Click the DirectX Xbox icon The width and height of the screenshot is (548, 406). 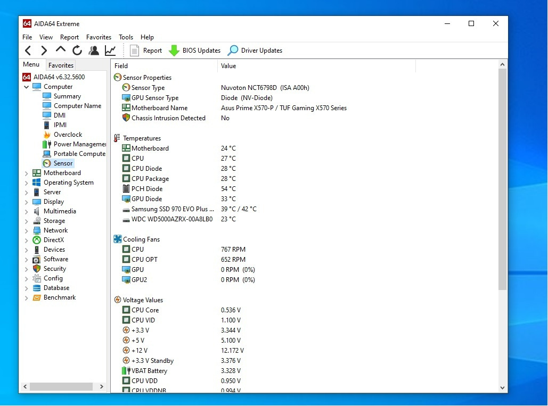click(36, 240)
